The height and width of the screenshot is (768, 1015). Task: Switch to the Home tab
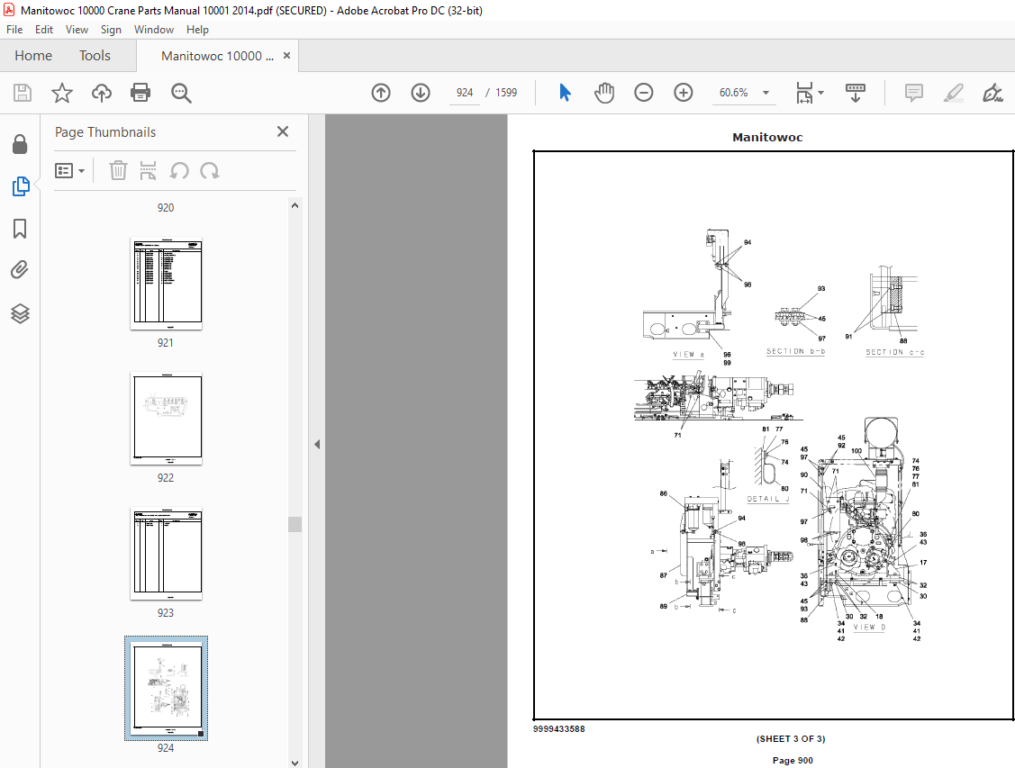[33, 56]
